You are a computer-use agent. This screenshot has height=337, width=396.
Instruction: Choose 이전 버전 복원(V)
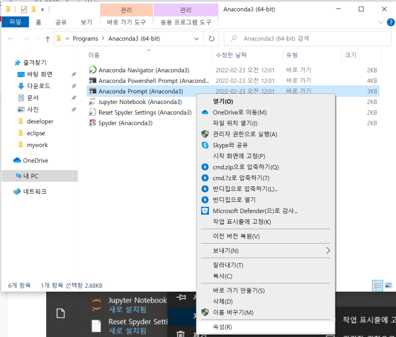266,236
